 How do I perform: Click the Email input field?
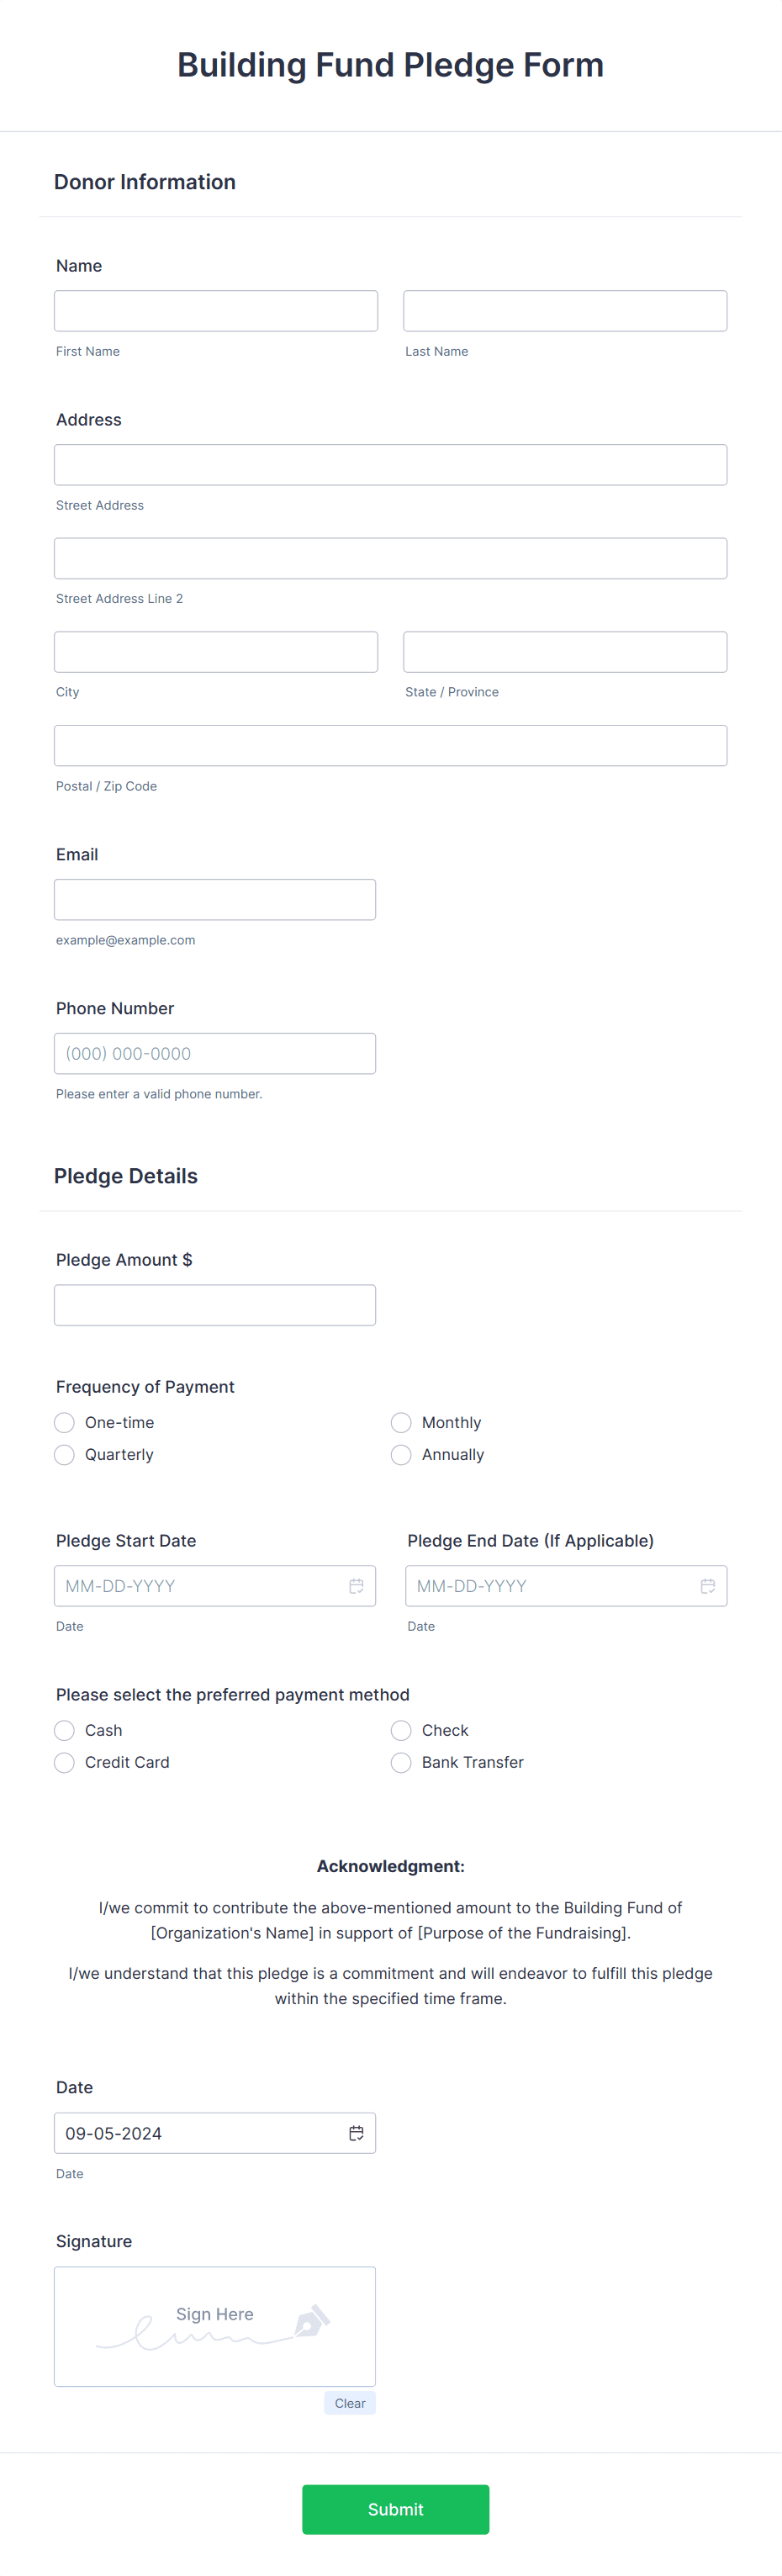tap(215, 899)
